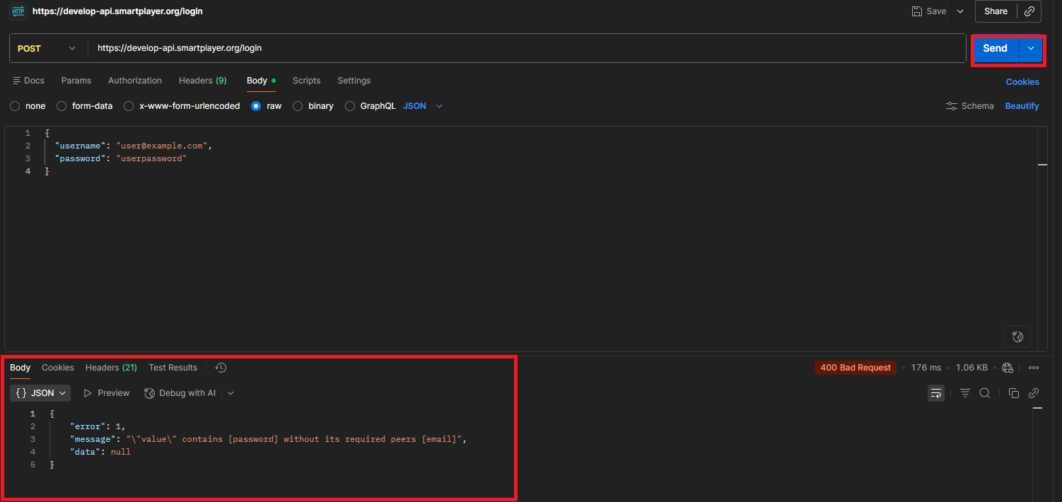The image size is (1062, 502).
Task: Select the none body option
Action: click(x=15, y=106)
